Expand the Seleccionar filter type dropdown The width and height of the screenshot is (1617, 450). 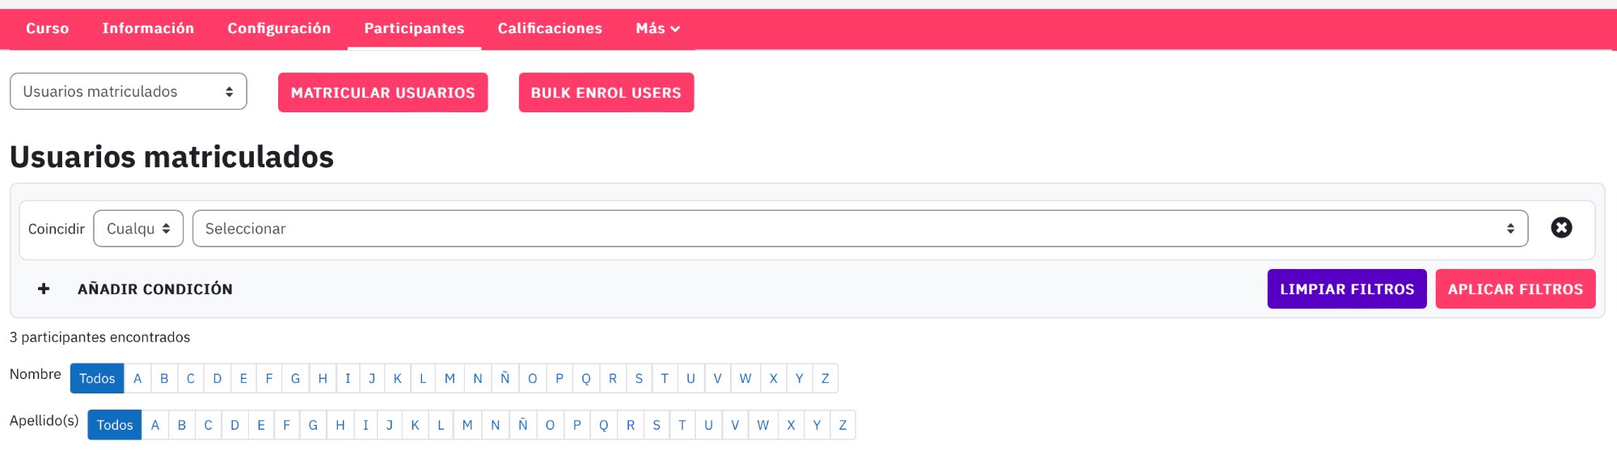point(860,229)
